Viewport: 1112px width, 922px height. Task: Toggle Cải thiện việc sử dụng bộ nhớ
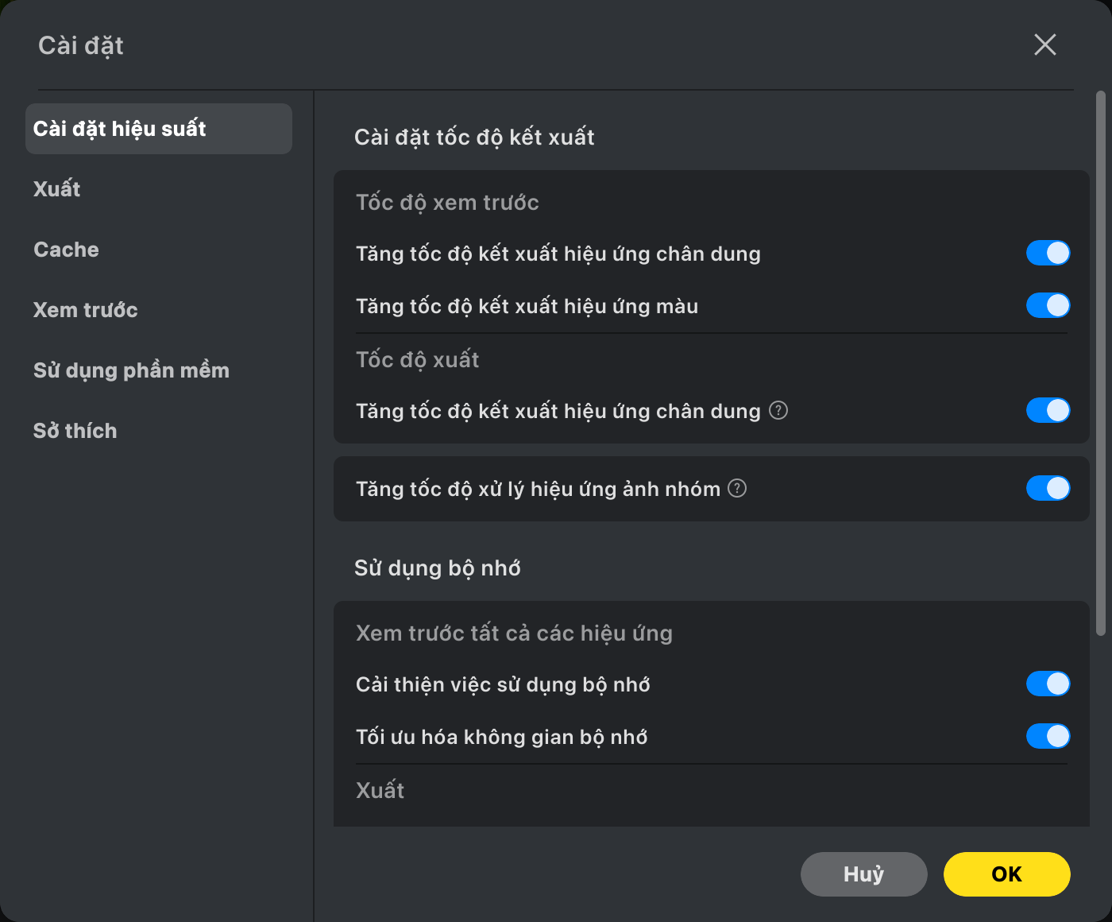(1048, 684)
